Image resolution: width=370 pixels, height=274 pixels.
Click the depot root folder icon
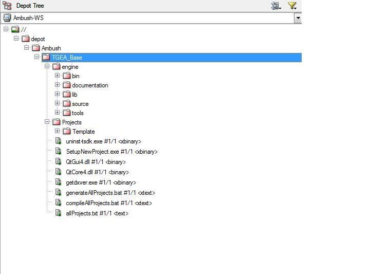click(x=15, y=30)
